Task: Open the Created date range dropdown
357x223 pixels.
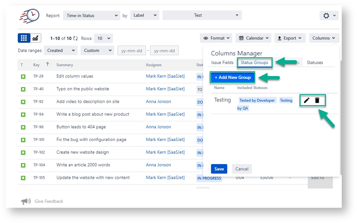Action: [x=60, y=50]
